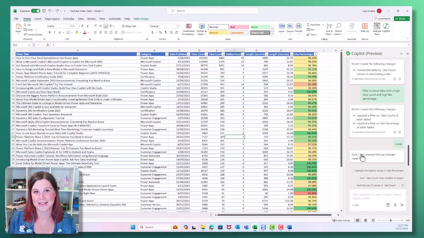Image resolution: width=424 pixels, height=238 pixels.
Task: Click the AutoSum button
Action: tap(313, 25)
